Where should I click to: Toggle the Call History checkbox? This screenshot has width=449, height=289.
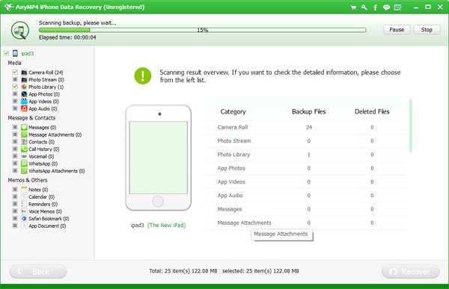(15, 149)
